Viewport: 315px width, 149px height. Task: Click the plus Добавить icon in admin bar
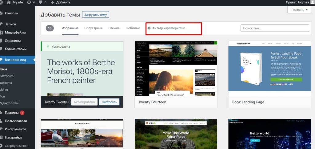pyautogui.click(x=53, y=2)
